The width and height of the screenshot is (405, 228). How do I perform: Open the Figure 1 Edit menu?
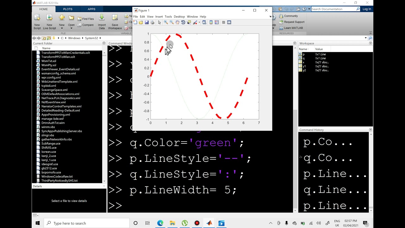[x=142, y=16]
